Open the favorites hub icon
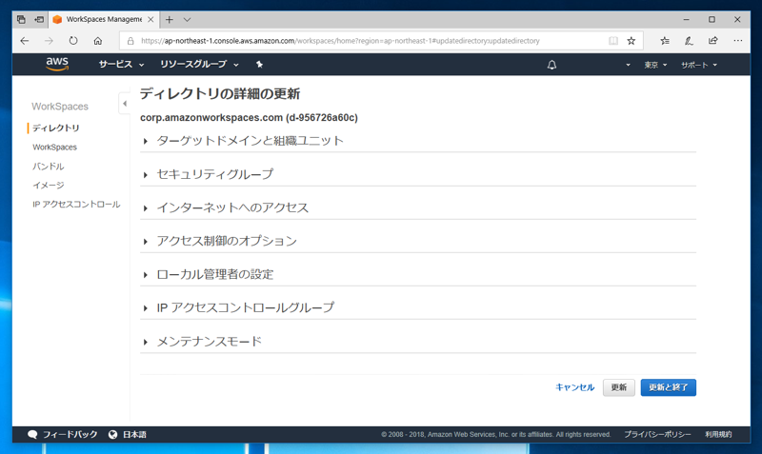 tap(665, 41)
